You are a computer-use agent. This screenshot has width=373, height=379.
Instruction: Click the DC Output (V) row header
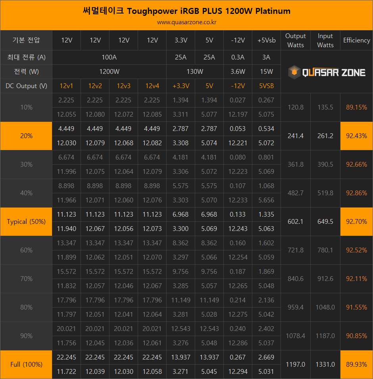26,86
